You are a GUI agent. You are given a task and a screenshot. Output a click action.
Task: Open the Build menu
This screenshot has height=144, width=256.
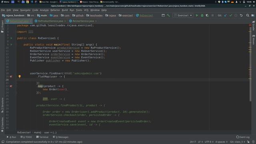coord(65,10)
